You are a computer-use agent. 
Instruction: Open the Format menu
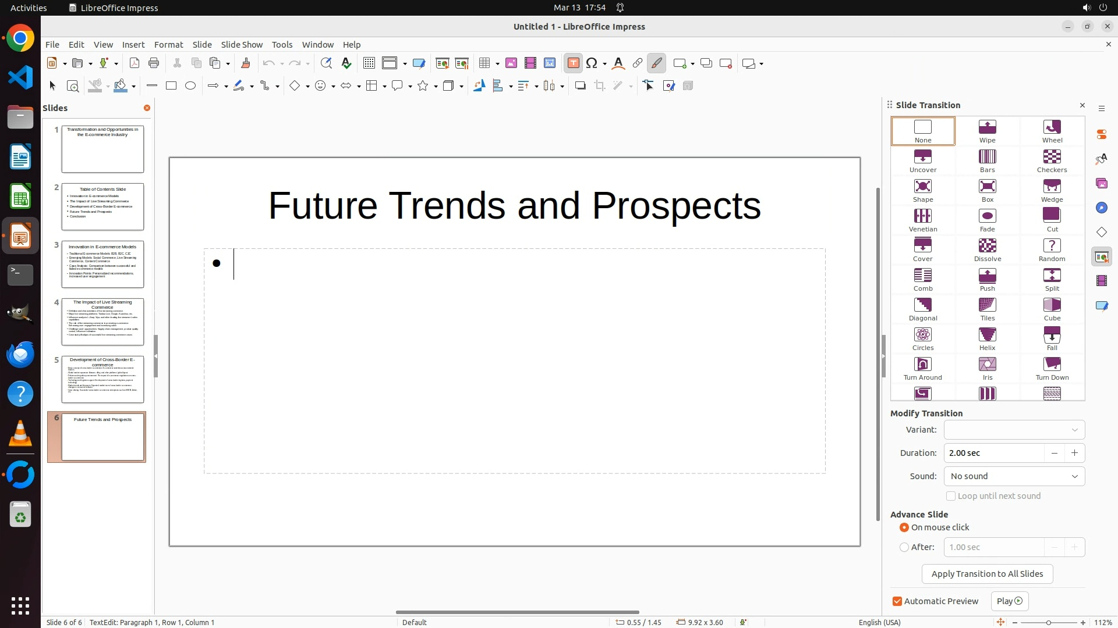(x=168, y=45)
